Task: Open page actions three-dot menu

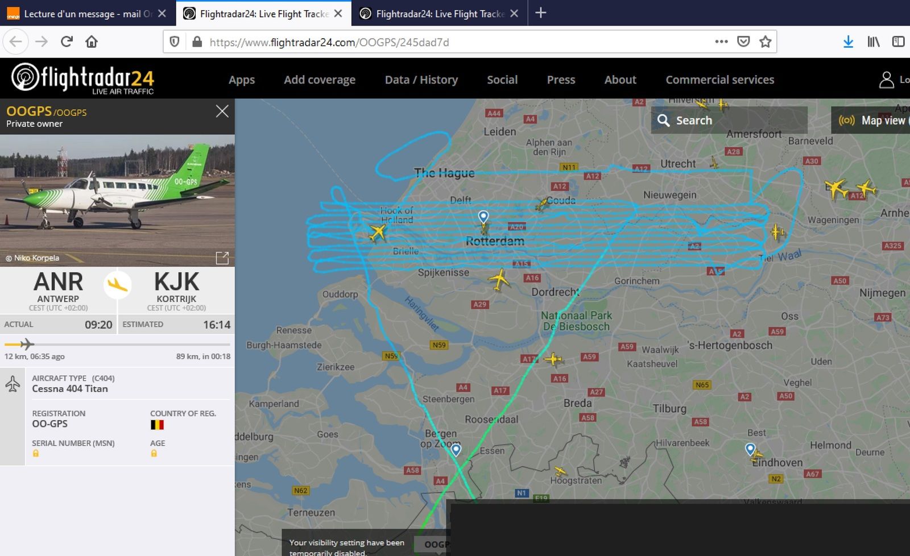Action: (721, 42)
